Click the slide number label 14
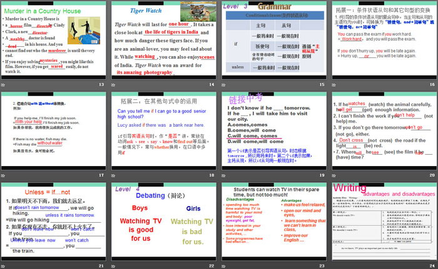Image resolution: width=438 pixels, height=269 pixels. [x=211, y=84]
